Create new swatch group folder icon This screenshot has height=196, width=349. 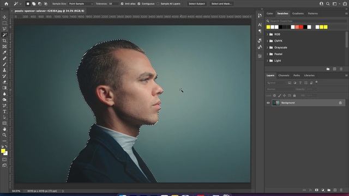pos(328,69)
